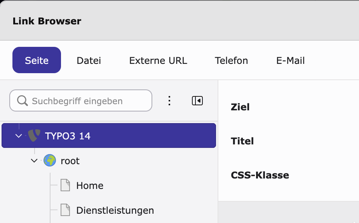Select the Telefon tab
The height and width of the screenshot is (223, 359).
[x=231, y=60]
